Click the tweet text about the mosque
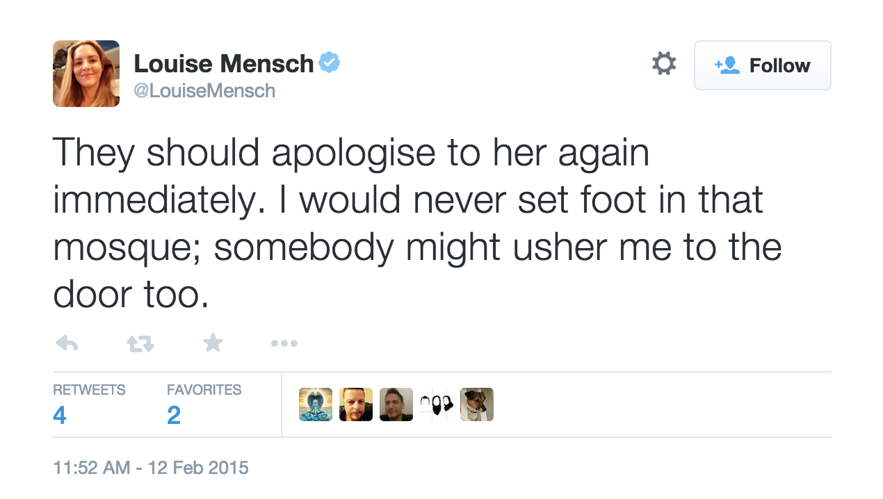 (x=417, y=224)
